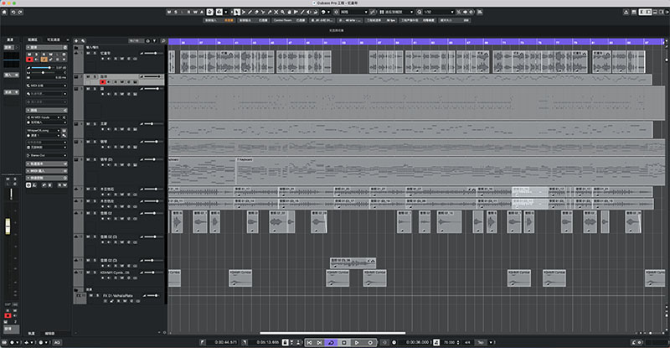Select the Erase tool
The image size is (670, 348).
click(x=256, y=12)
